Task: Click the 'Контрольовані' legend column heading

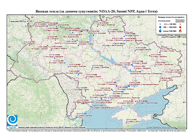Action: tap(164, 21)
